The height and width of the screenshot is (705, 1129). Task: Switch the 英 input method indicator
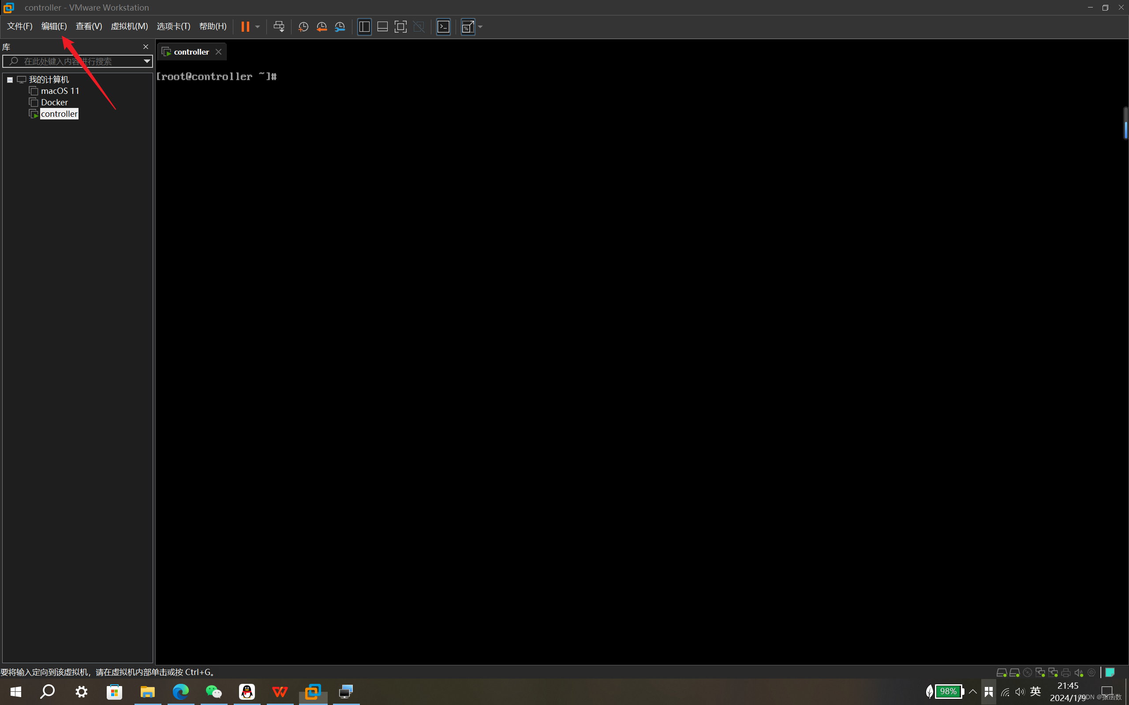click(1035, 691)
